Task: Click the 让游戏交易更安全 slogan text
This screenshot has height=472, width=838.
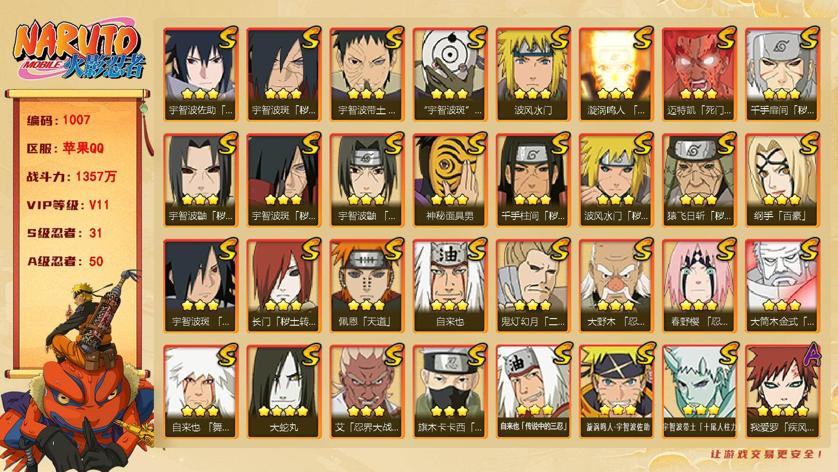Action: tap(768, 455)
